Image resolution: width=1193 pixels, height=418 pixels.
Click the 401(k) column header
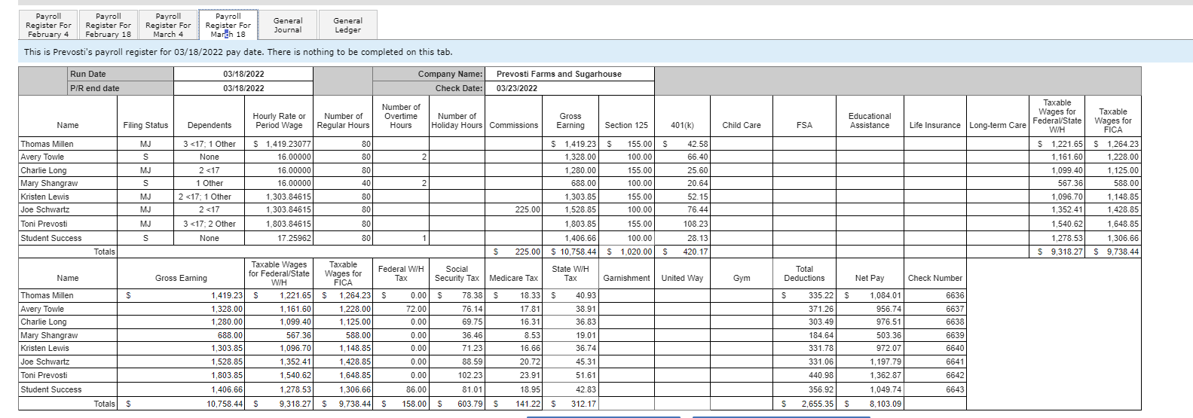(x=682, y=125)
